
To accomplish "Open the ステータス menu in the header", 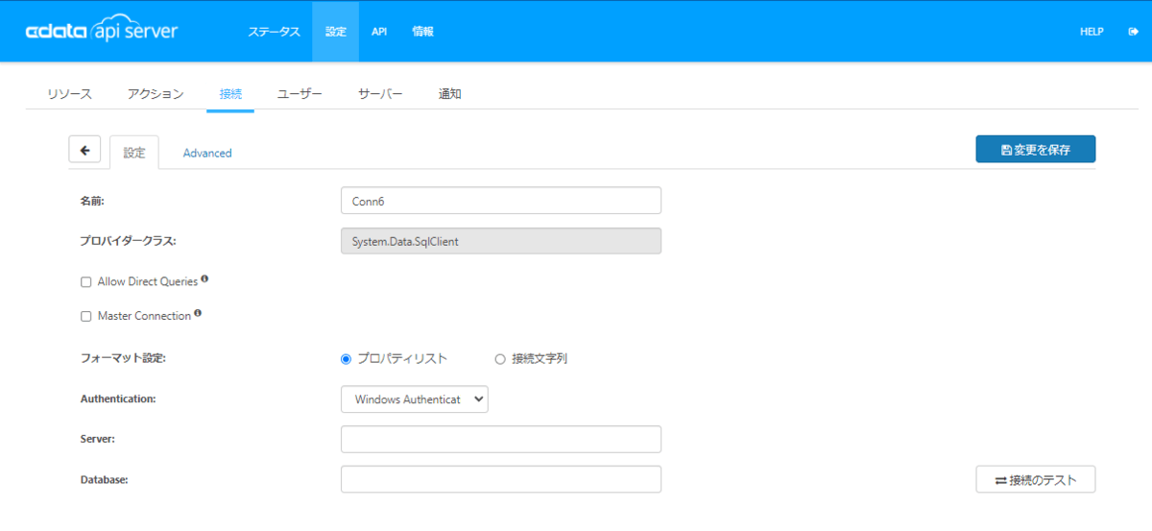I will point(274,32).
